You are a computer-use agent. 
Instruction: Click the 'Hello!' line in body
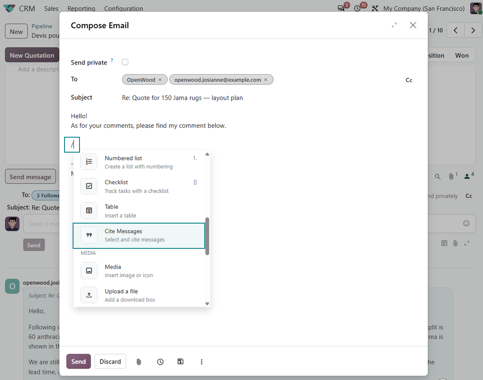point(79,116)
